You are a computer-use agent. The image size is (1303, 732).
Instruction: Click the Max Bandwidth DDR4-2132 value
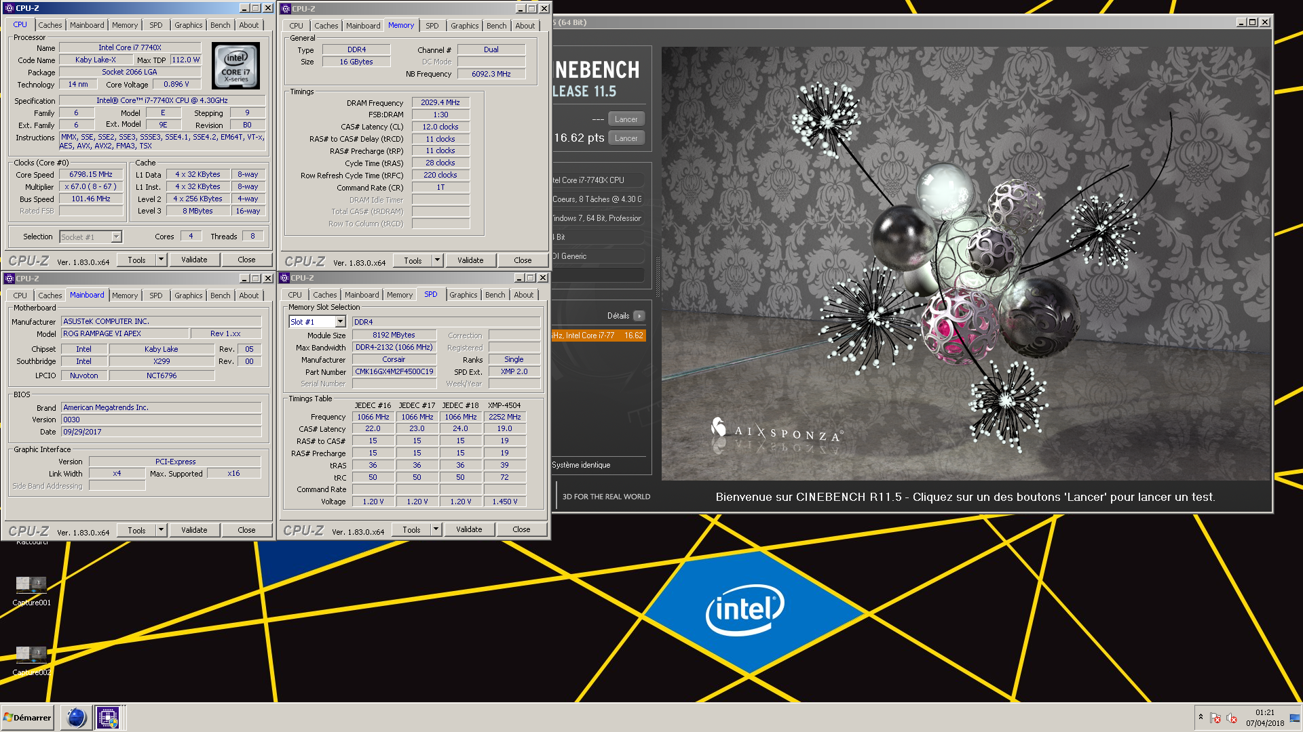coord(394,347)
